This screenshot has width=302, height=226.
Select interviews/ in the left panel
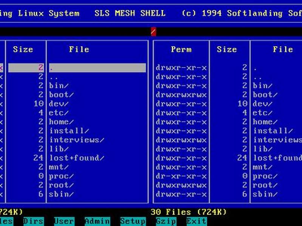77,140
